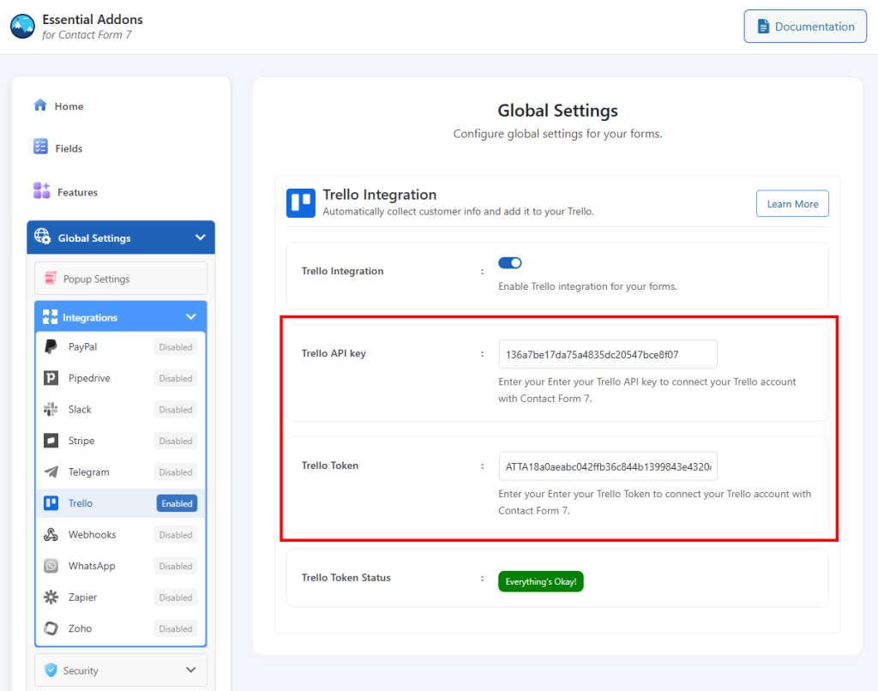Click the Global Settings globe icon
The width and height of the screenshot is (878, 691).
(43, 237)
